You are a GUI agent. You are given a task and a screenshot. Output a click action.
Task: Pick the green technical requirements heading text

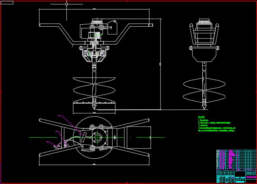pyautogui.click(x=201, y=117)
